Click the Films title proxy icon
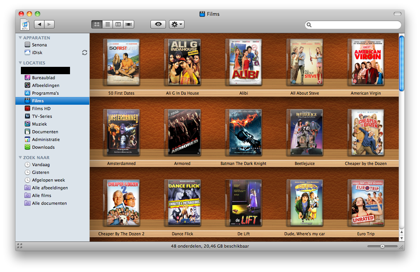420x272 pixels. 202,14
